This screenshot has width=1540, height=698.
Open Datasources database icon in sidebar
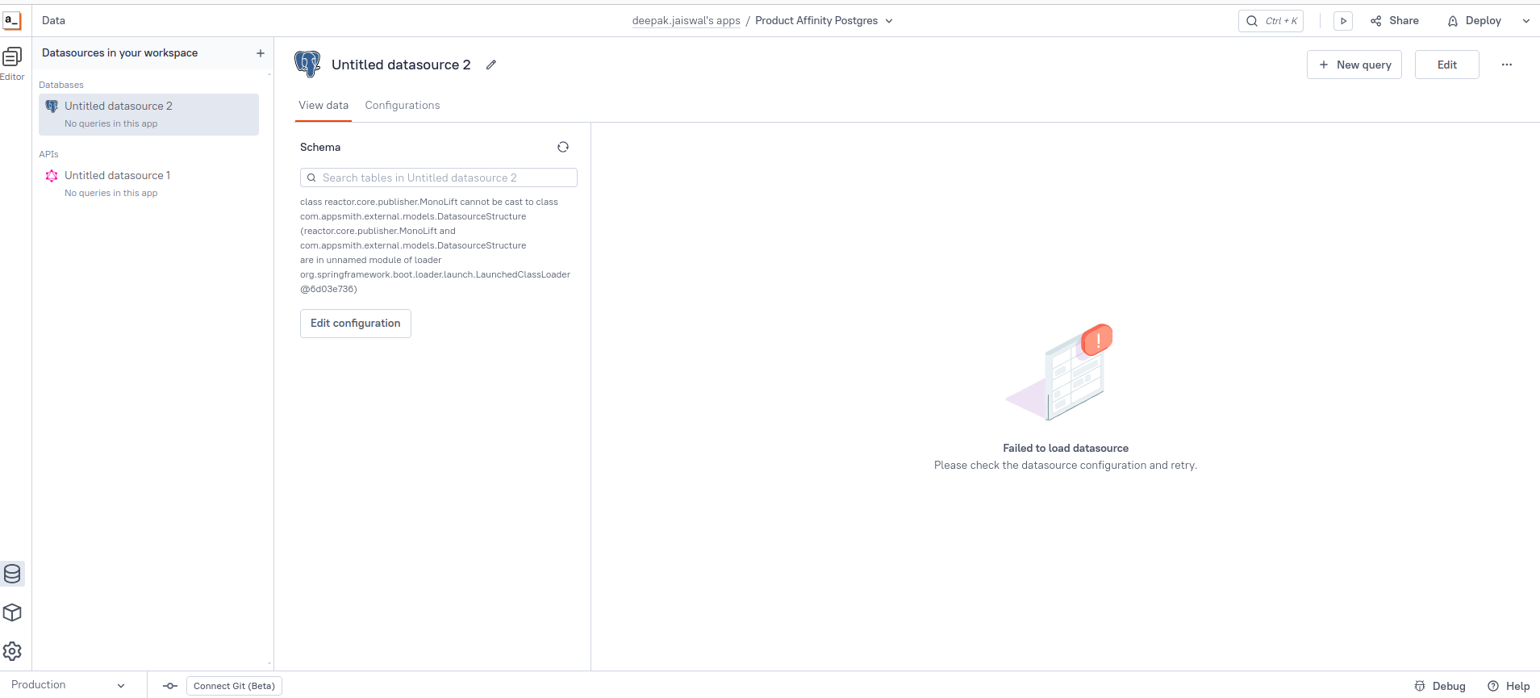(x=12, y=574)
